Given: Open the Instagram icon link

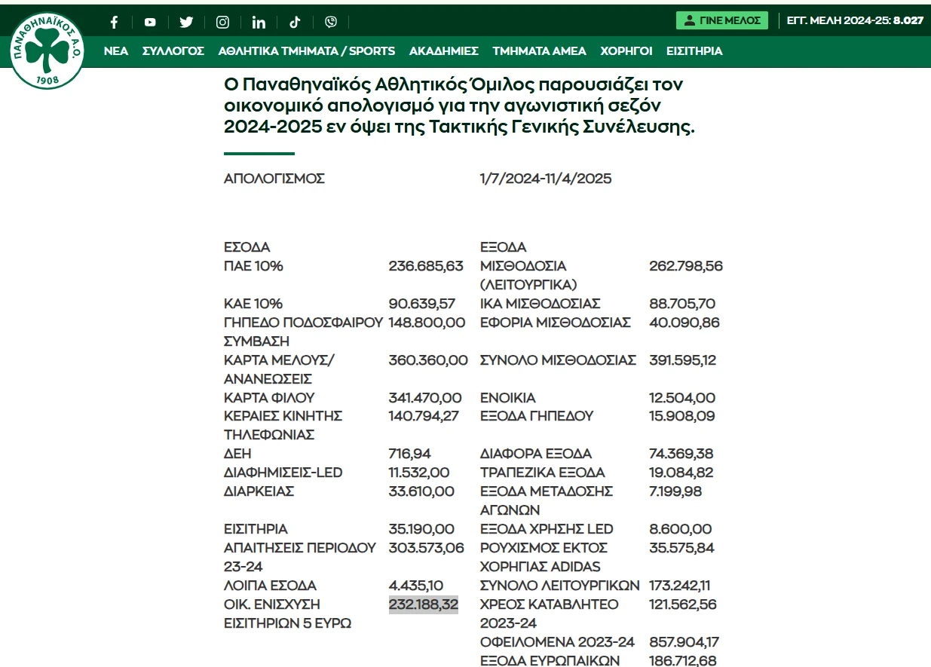Looking at the screenshot, I should pyautogui.click(x=222, y=22).
